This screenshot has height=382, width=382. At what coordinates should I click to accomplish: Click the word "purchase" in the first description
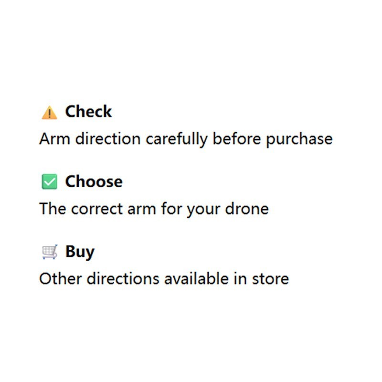(299, 140)
